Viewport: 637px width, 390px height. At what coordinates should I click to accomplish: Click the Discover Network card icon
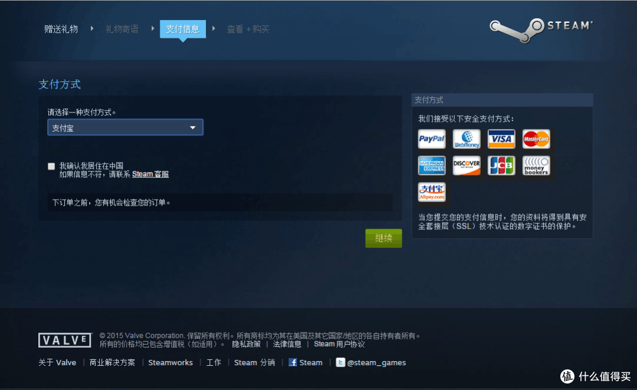tap(467, 166)
